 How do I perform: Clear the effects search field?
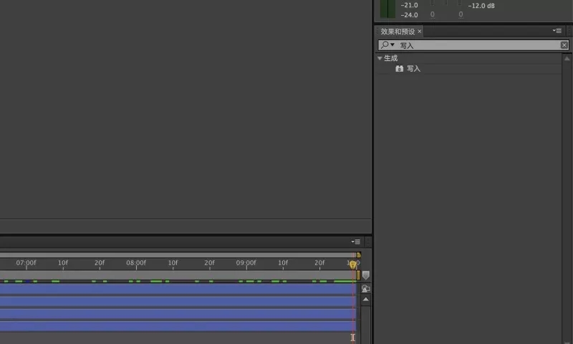(x=564, y=45)
